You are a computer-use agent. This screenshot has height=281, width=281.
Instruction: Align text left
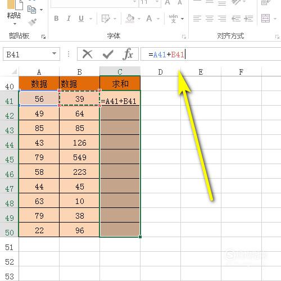pos(197,19)
